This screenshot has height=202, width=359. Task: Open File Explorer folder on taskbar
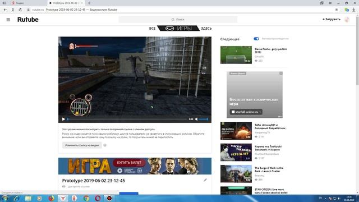(x=28, y=198)
